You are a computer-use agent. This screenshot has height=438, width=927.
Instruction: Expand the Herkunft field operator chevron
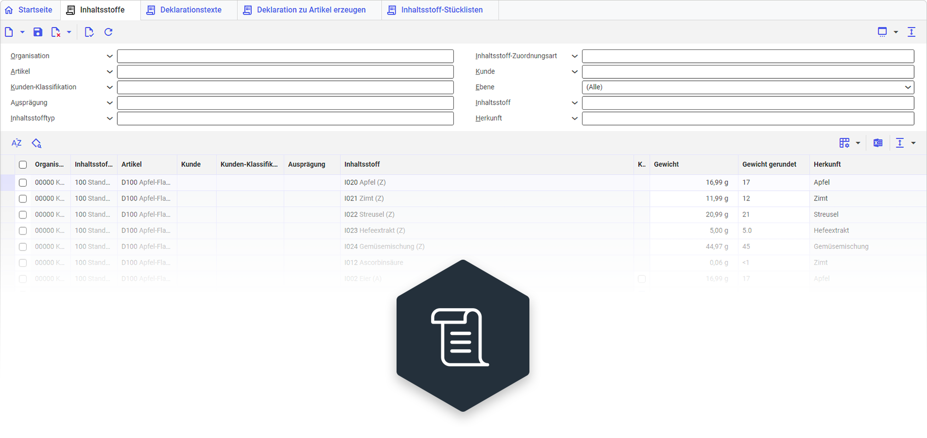click(574, 118)
